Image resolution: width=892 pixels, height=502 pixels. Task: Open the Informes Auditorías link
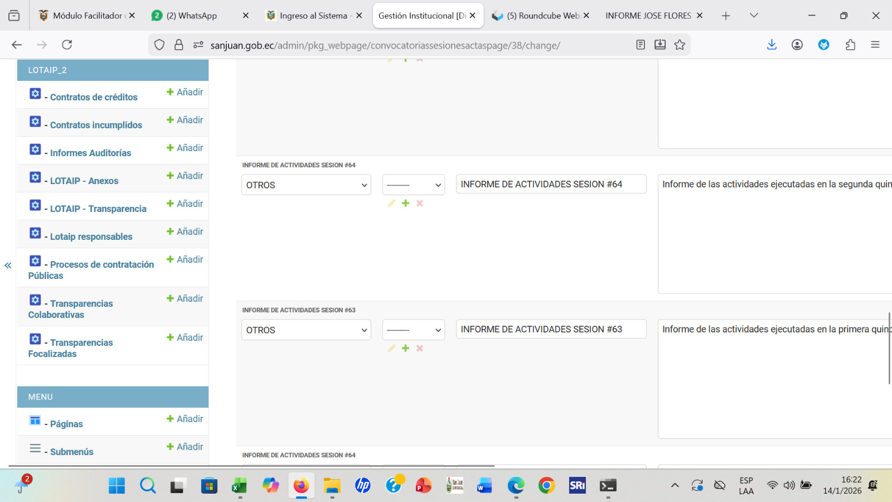(x=90, y=153)
